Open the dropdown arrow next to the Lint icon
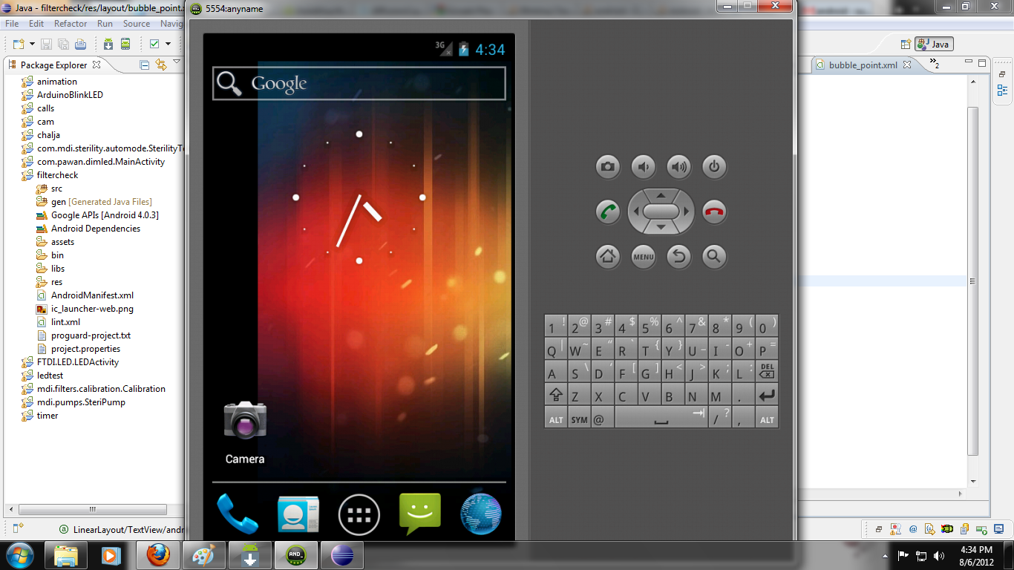Screen dimensions: 1014x570 tap(168, 44)
